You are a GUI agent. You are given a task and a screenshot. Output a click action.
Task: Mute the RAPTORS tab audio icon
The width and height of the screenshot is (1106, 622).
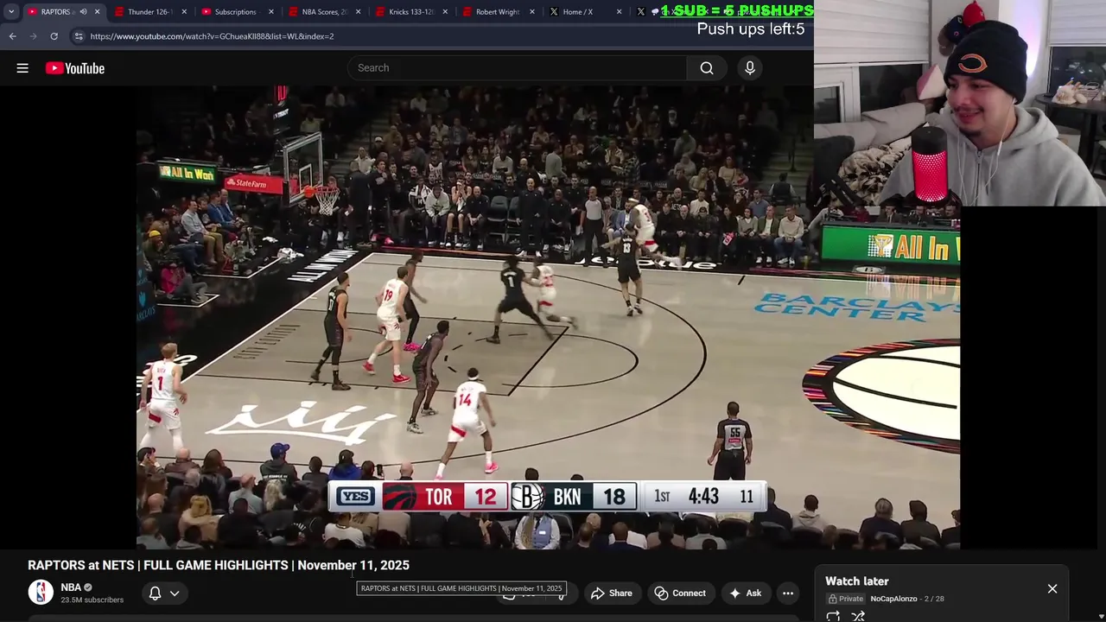83,12
